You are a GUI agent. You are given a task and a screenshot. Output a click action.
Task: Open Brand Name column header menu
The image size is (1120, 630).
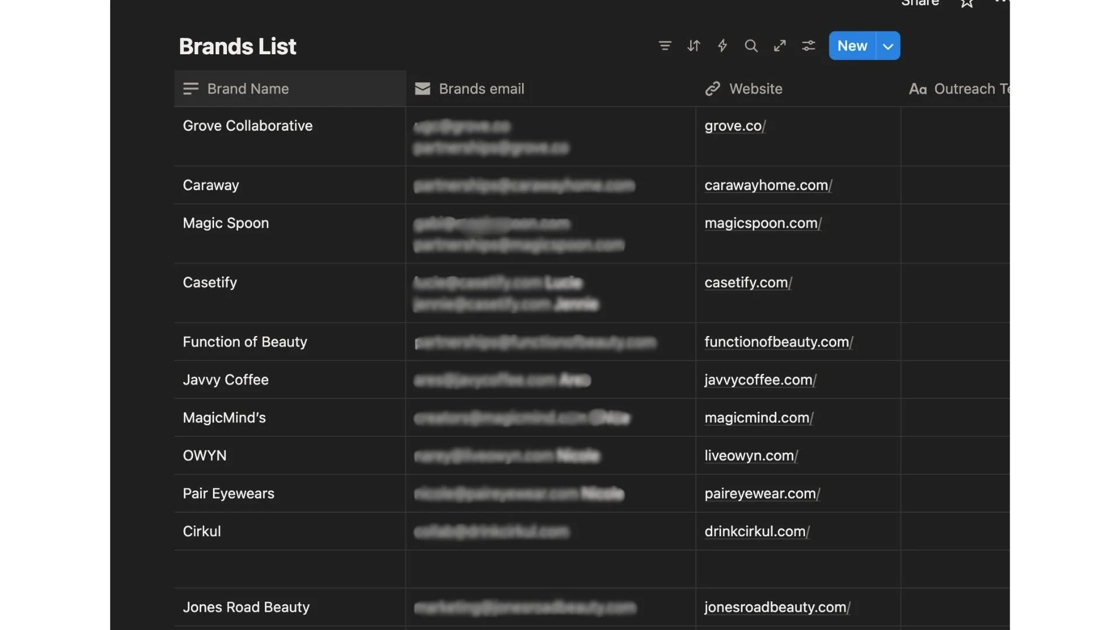[248, 89]
